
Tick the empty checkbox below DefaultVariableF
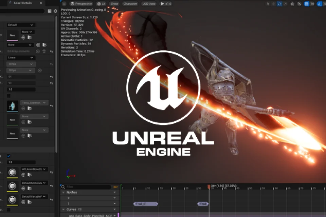pyautogui.click(x=8, y=210)
